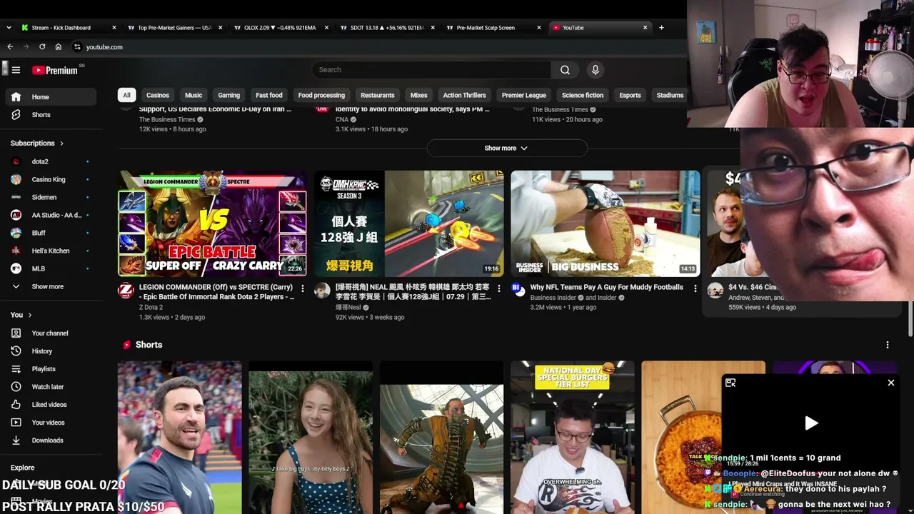Open the Business Insider channel link
The width and height of the screenshot is (914, 514).
click(x=553, y=298)
